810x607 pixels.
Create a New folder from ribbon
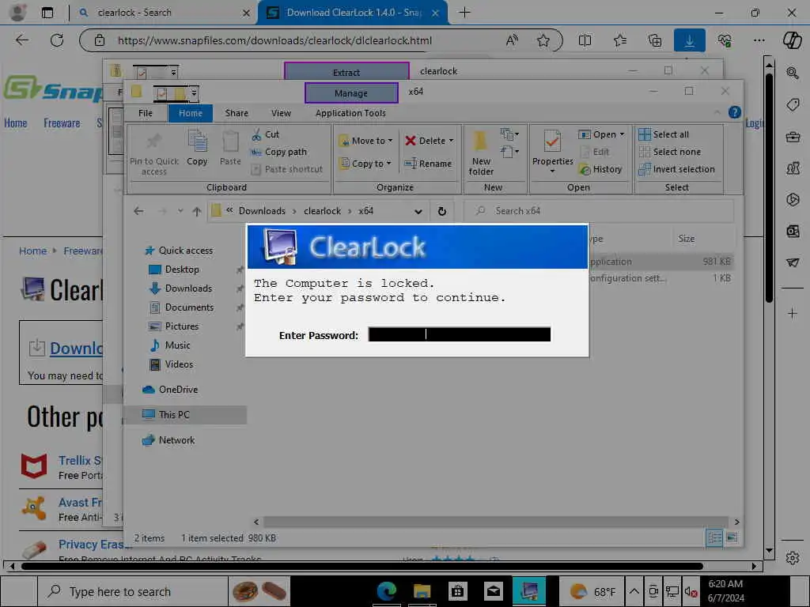(481, 153)
